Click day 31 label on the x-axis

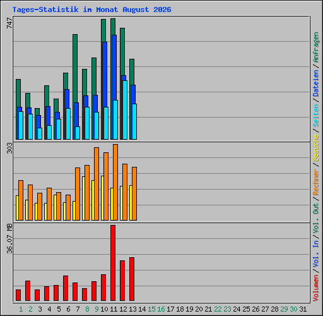(303, 309)
